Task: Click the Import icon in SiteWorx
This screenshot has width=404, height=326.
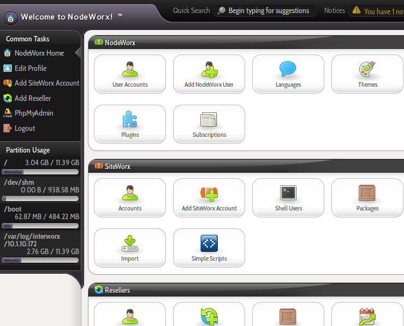Action: pos(130,244)
